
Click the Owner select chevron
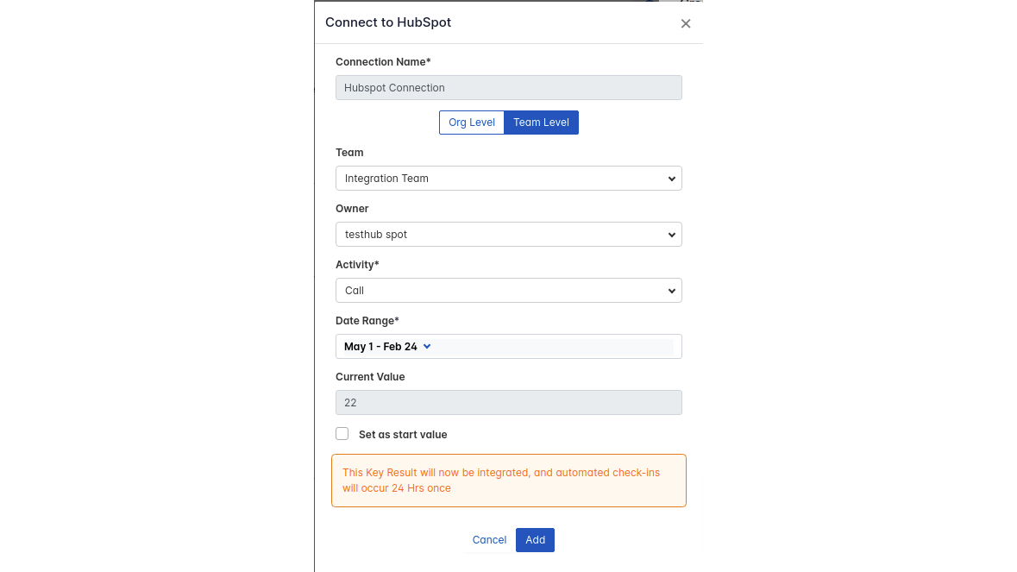pos(672,235)
